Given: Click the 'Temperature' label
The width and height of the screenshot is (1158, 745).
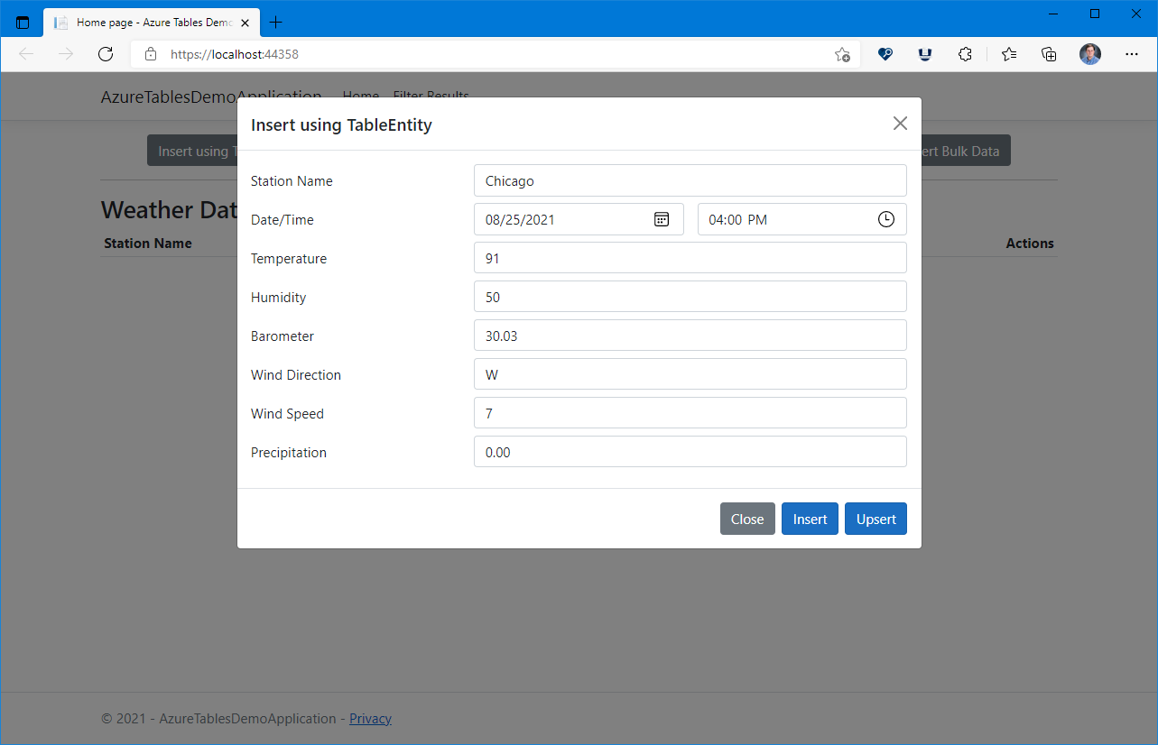Looking at the screenshot, I should coord(289,259).
